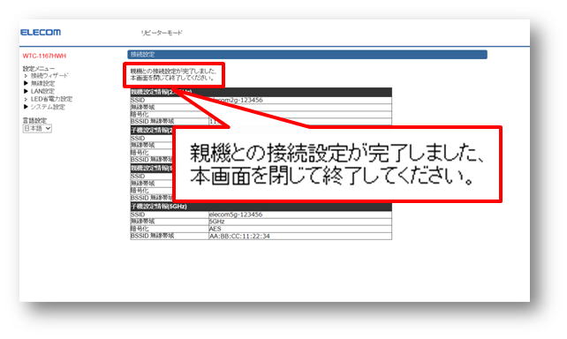Click the AES encryption value cell
This screenshot has width=567, height=339.
300,229
